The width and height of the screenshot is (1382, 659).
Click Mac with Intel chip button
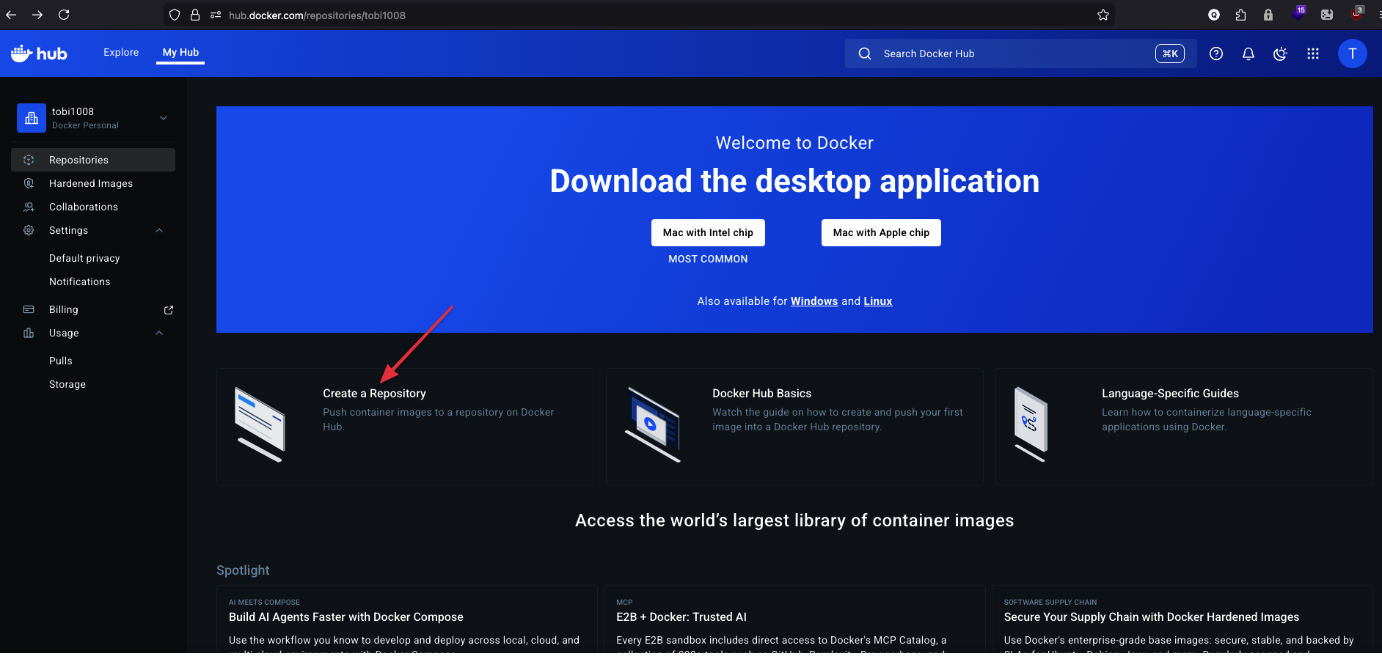click(708, 233)
